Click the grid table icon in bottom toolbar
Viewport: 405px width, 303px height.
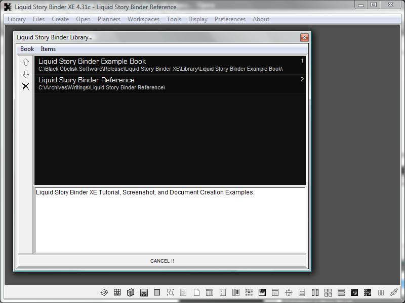tap(117, 292)
